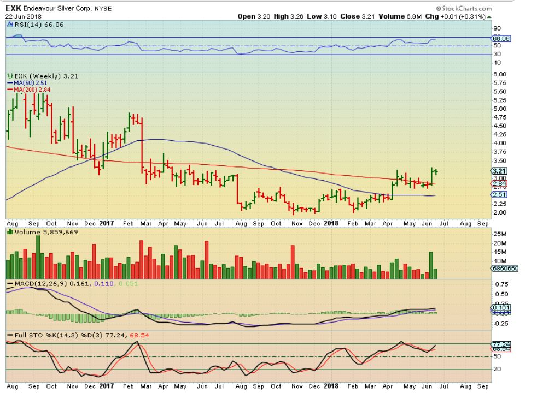Click the RSI(14) 66.06 legend text
The height and width of the screenshot is (393, 537).
point(39,25)
